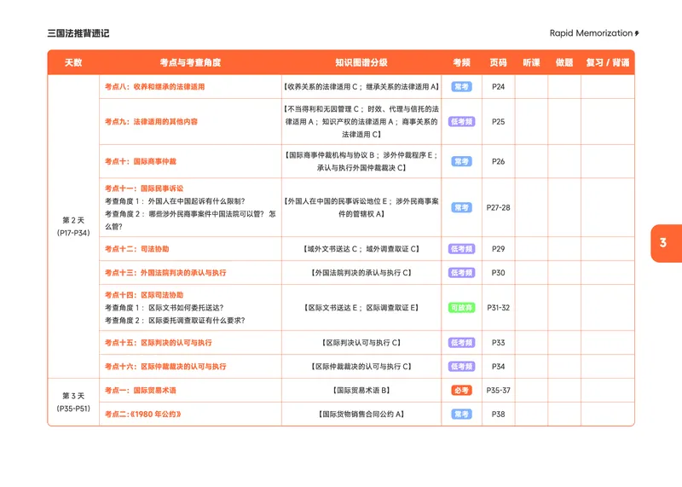Click the title 三国法推背速记
This screenshot has height=487, width=682.
(x=78, y=33)
